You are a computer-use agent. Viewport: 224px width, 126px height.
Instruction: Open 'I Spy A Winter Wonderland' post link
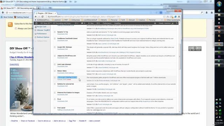pyautogui.click(x=21, y=57)
